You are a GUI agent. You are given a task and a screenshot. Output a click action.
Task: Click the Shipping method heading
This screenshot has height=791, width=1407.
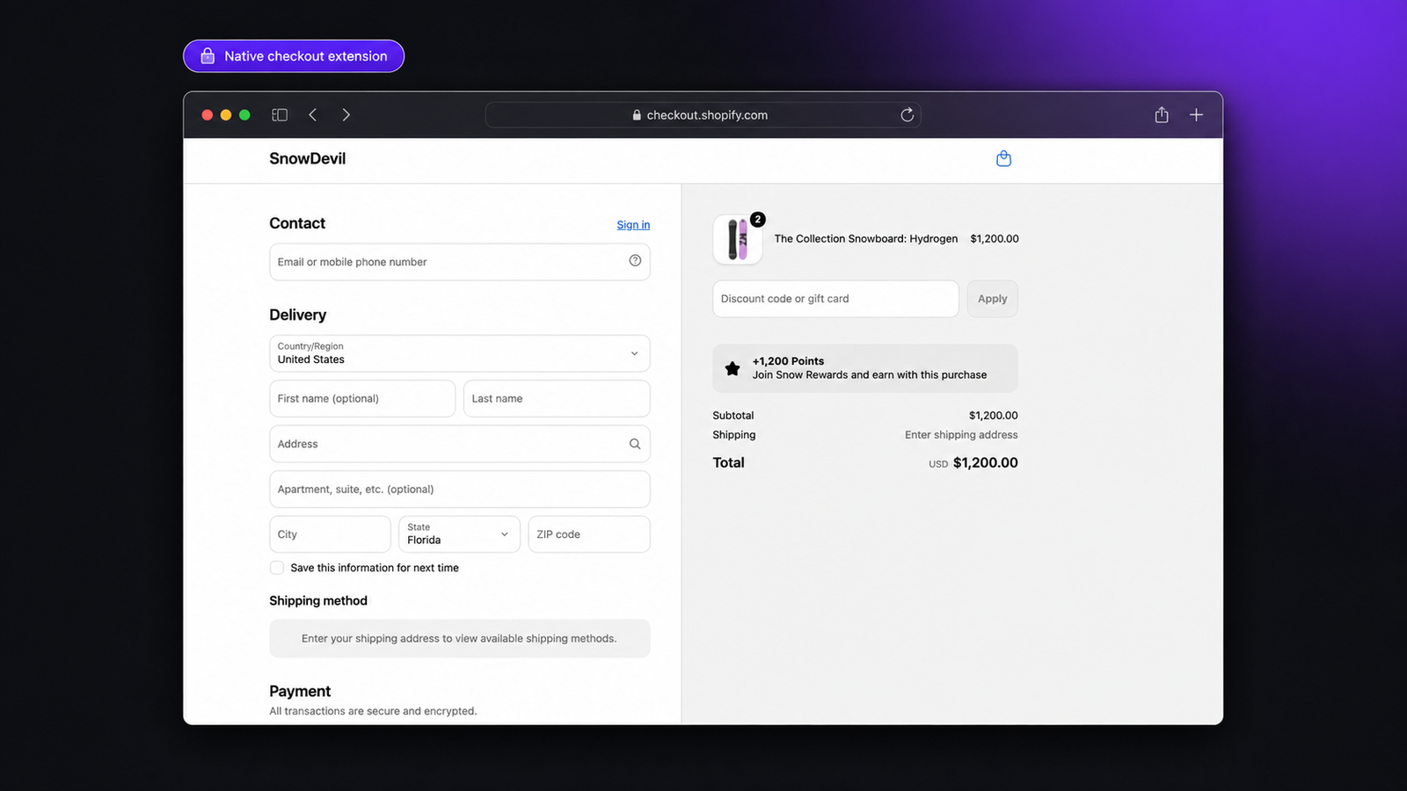click(318, 601)
